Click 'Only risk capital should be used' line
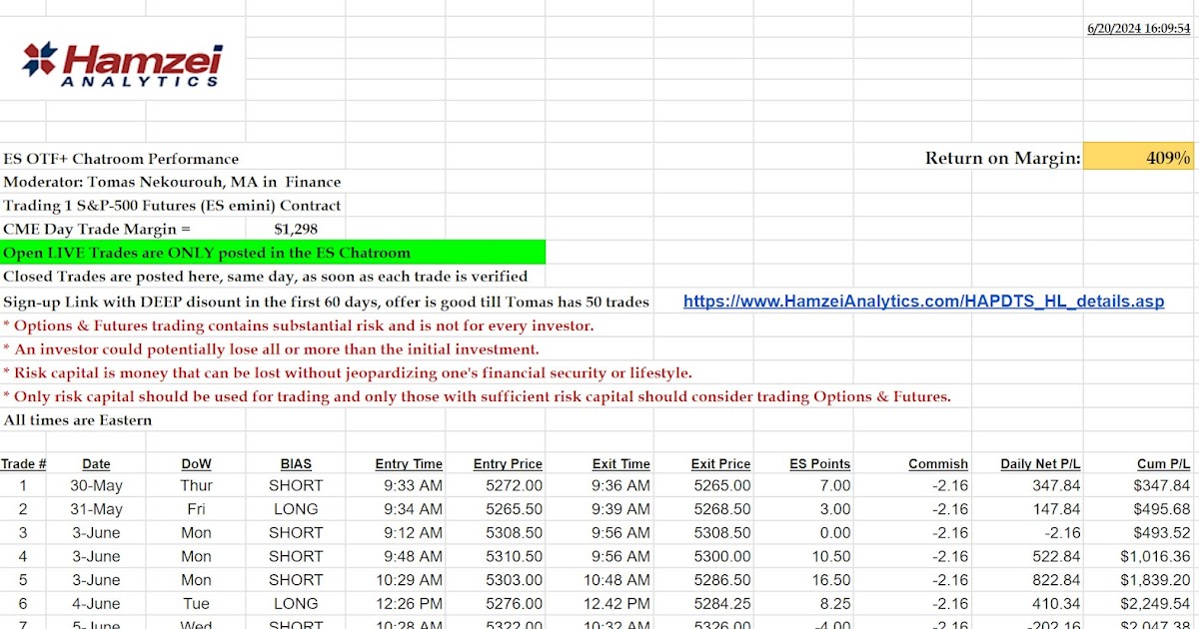Image resolution: width=1199 pixels, height=629 pixels. (477, 396)
